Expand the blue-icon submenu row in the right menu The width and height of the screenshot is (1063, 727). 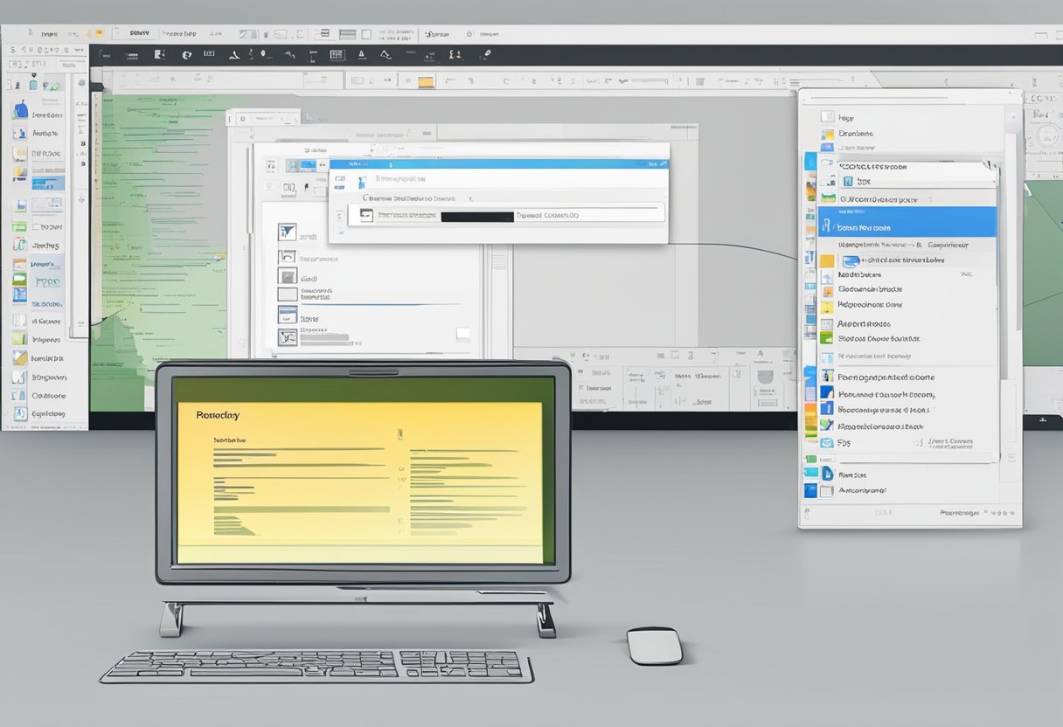tap(900, 260)
